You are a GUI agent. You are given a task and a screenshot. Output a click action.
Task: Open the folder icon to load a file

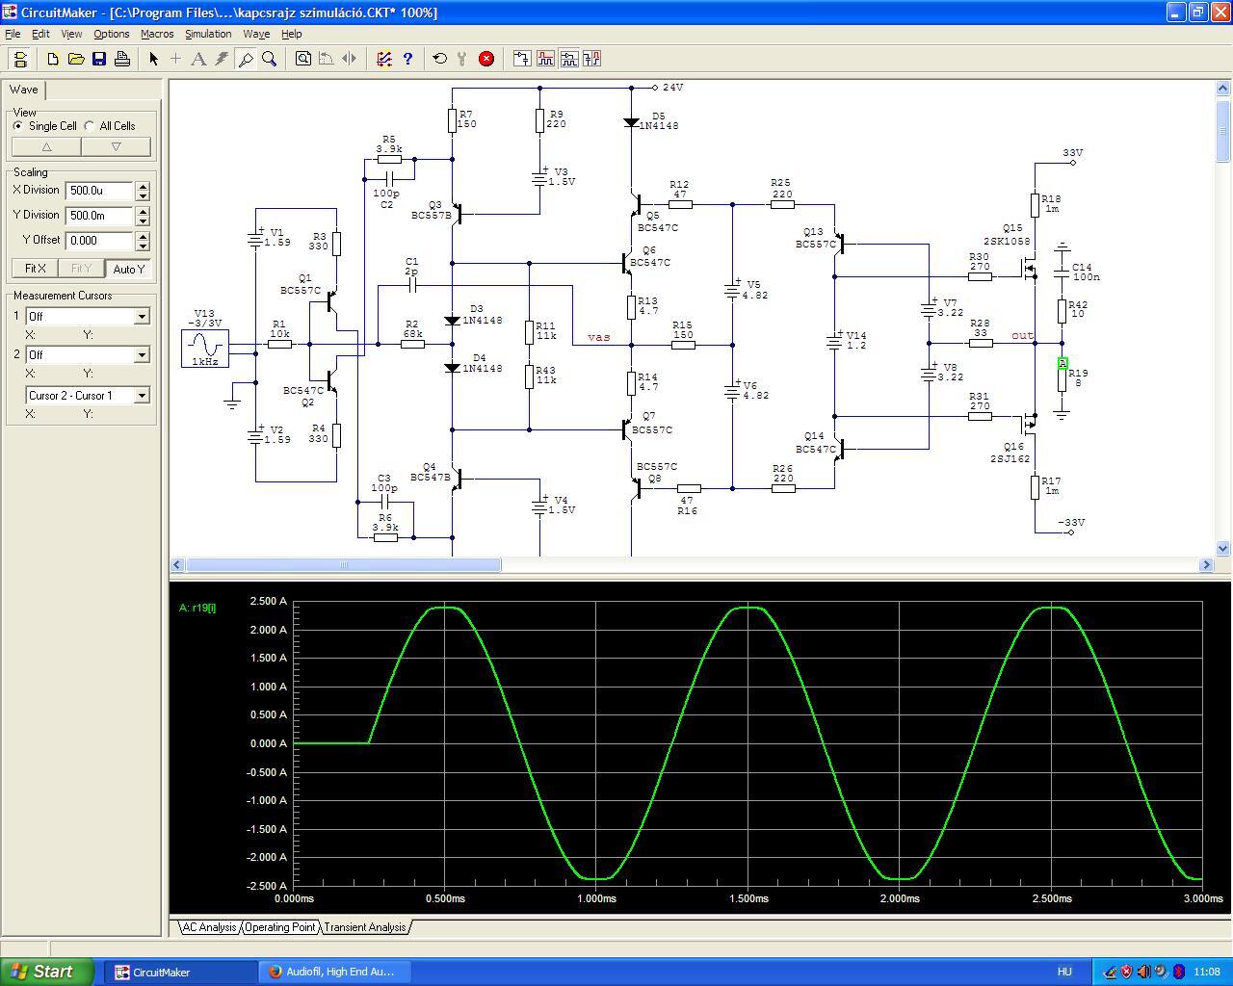[x=76, y=59]
